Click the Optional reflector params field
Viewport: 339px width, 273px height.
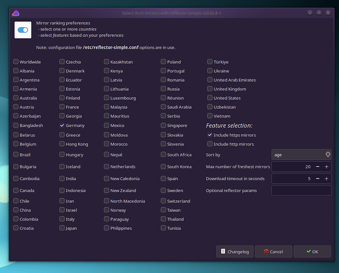[301, 190]
